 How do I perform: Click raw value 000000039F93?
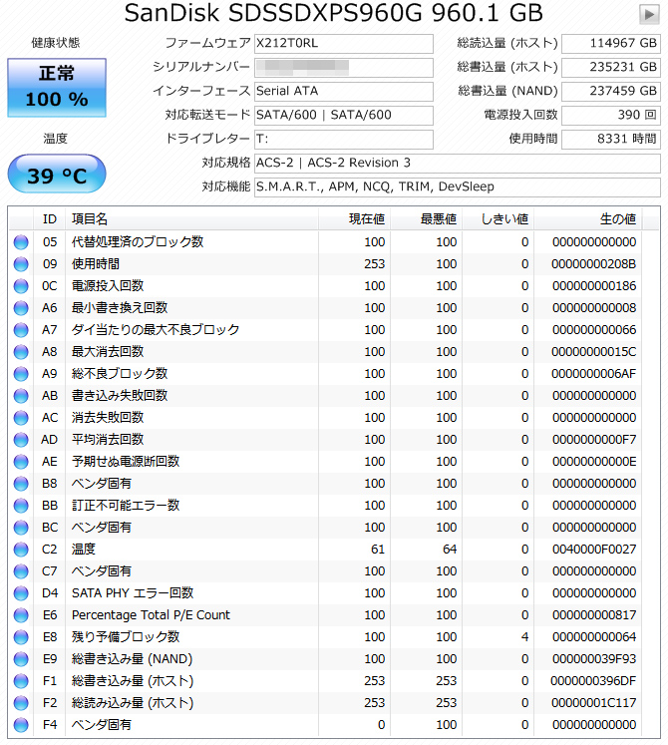point(593,659)
